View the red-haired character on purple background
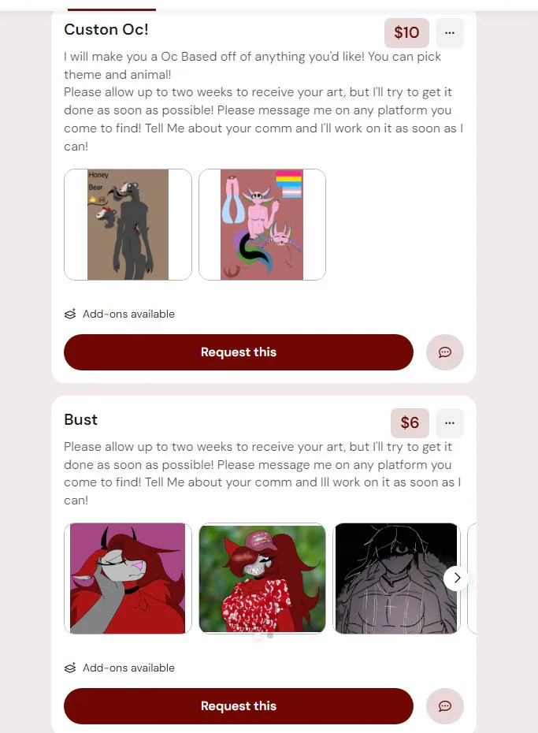 128,579
